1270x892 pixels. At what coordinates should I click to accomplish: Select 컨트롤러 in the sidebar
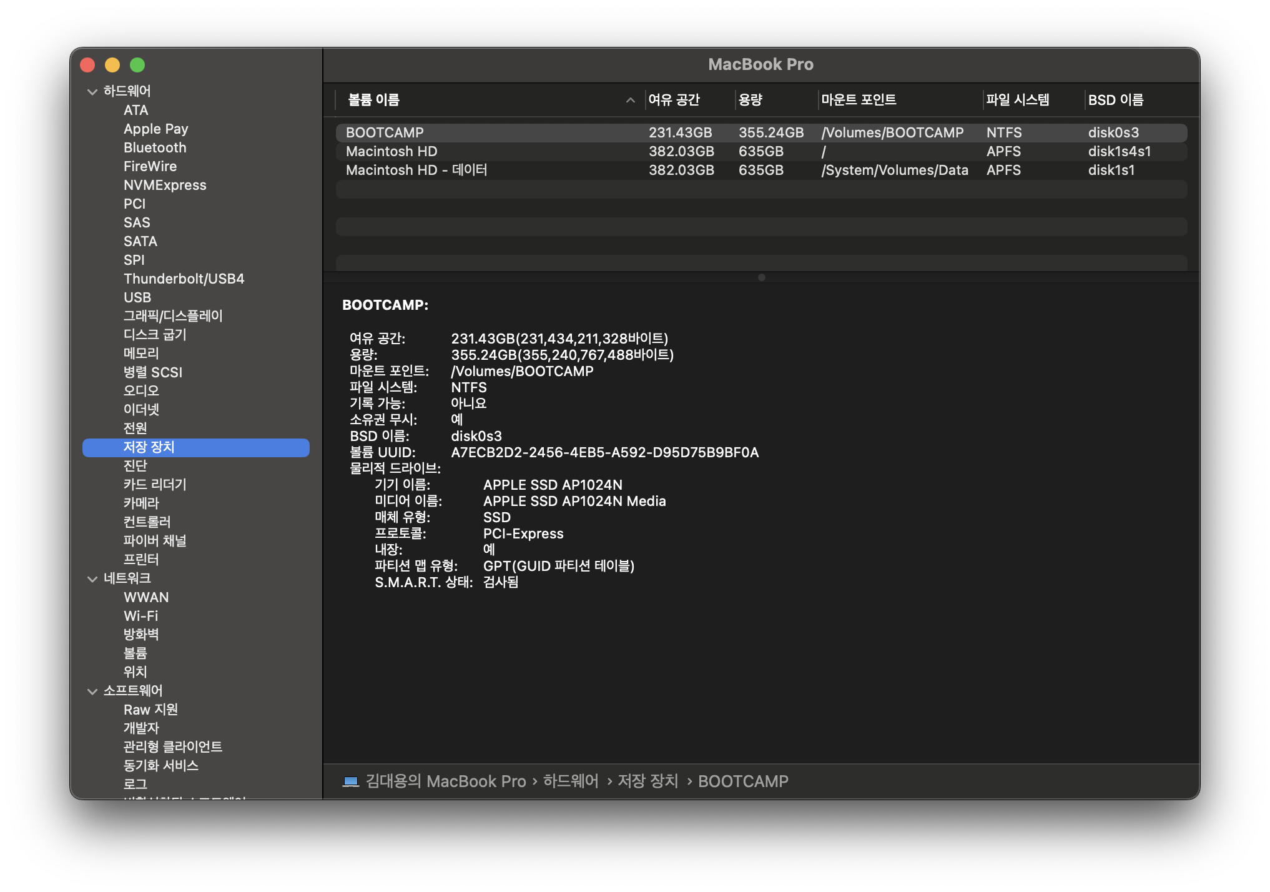click(147, 522)
